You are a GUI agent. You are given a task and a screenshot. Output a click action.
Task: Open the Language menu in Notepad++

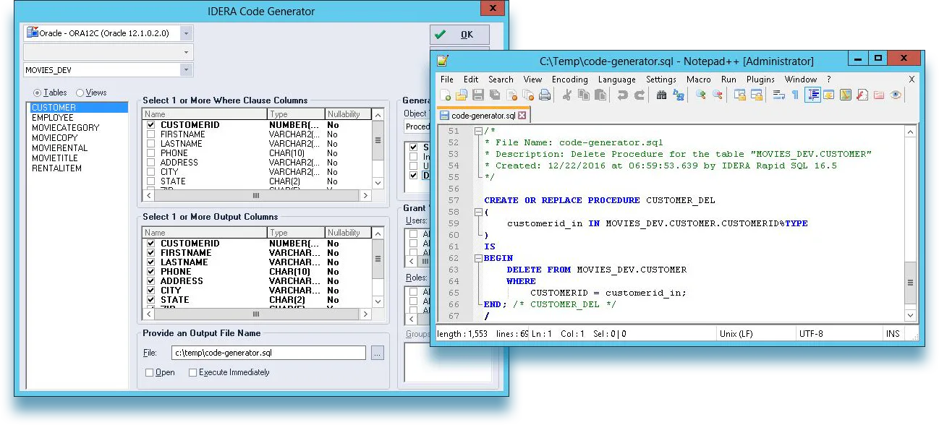tap(617, 80)
